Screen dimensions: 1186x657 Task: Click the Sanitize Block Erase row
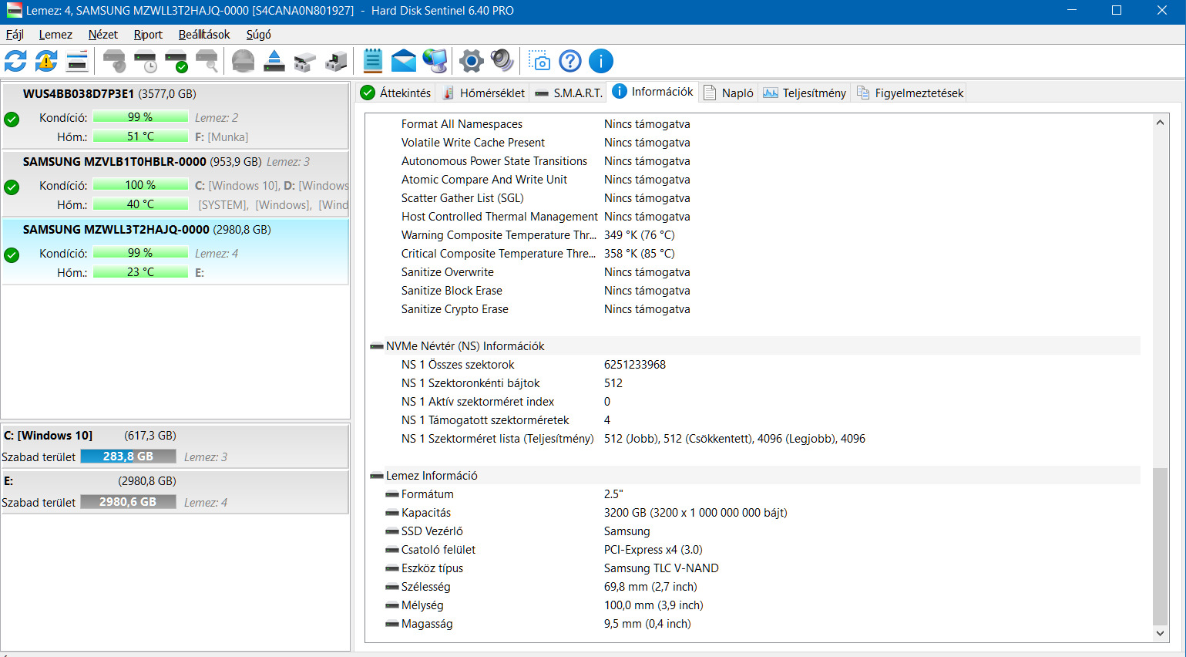754,291
